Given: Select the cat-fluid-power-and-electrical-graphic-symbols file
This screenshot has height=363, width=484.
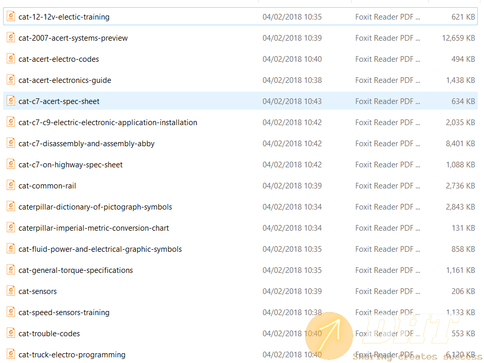Looking at the screenshot, I should (x=100, y=248).
